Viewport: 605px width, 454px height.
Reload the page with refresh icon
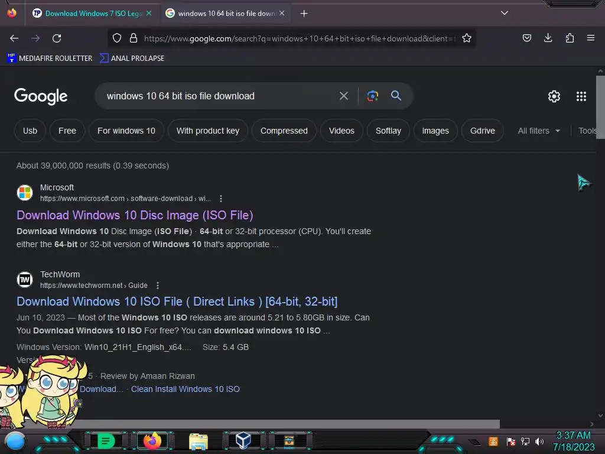point(57,38)
